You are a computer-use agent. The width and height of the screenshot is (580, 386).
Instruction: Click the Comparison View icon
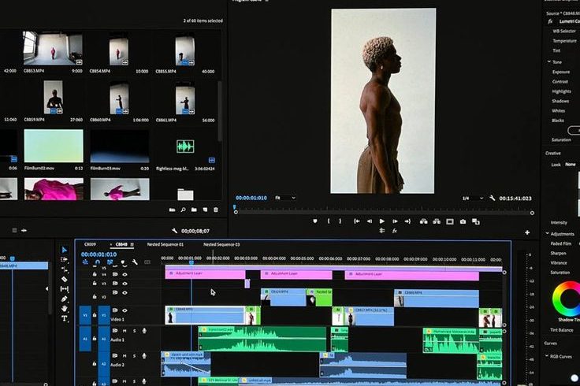point(476,221)
